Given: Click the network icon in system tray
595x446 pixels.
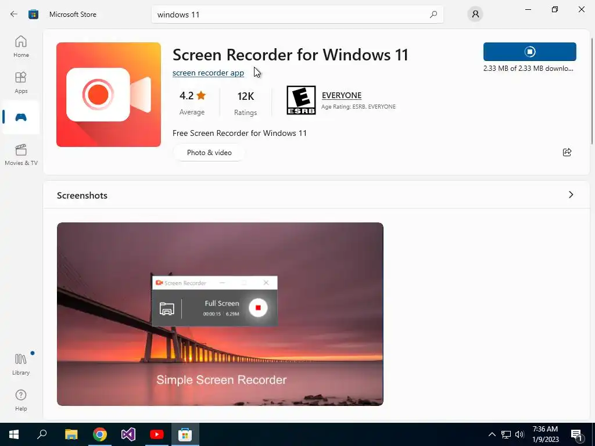Looking at the screenshot, I should 506,434.
